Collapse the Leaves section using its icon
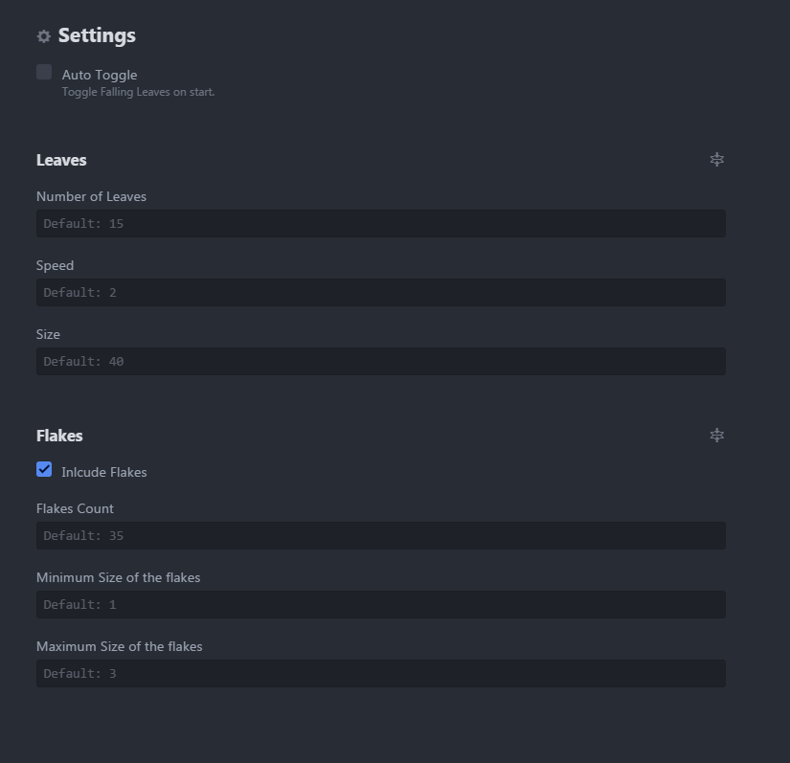 tap(716, 160)
